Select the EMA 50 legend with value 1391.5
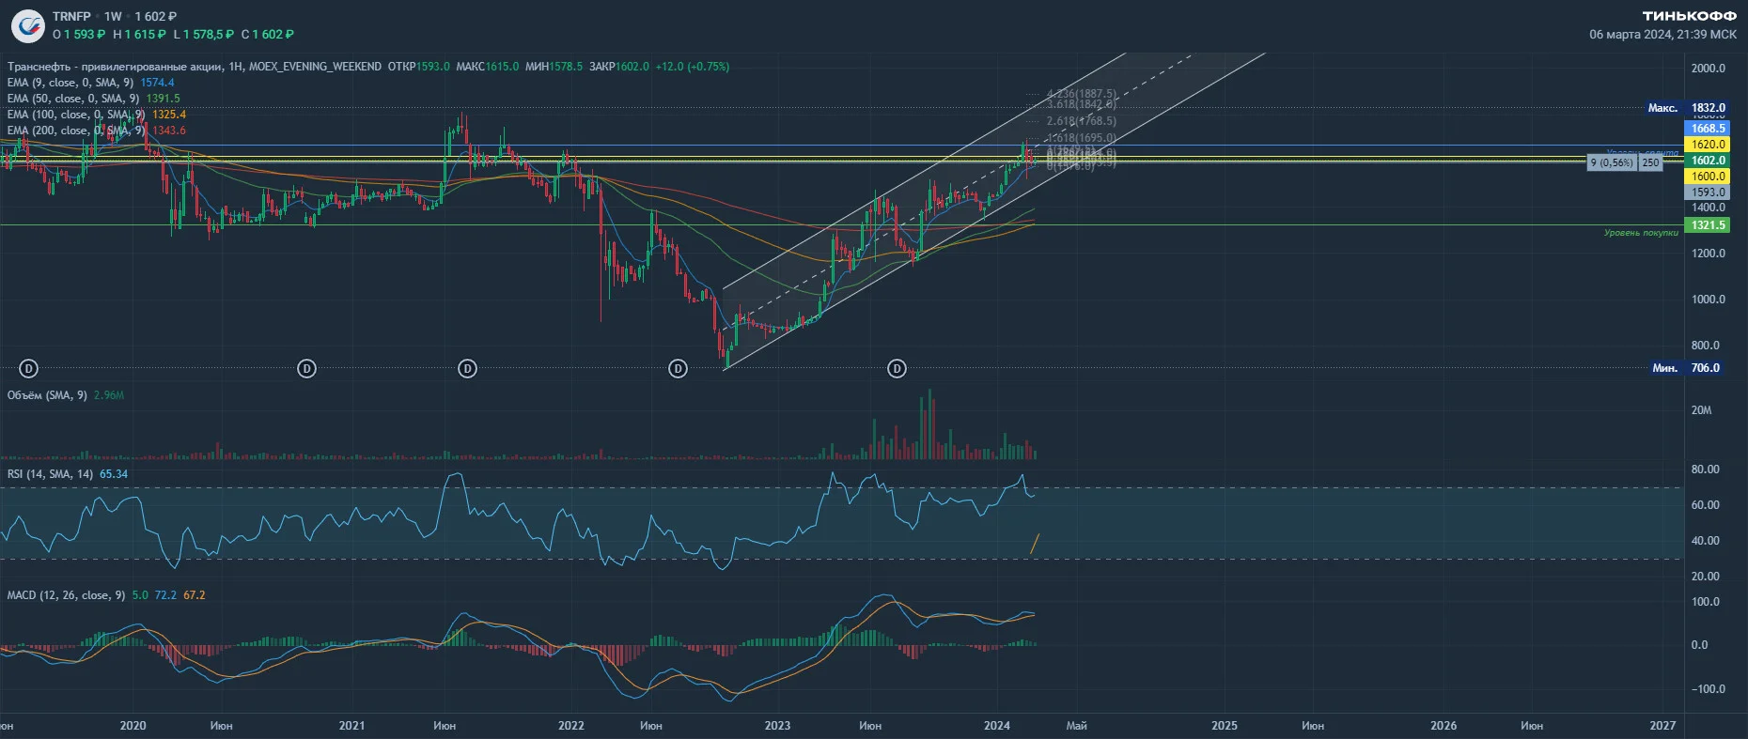The height and width of the screenshot is (739, 1748). tap(93, 99)
